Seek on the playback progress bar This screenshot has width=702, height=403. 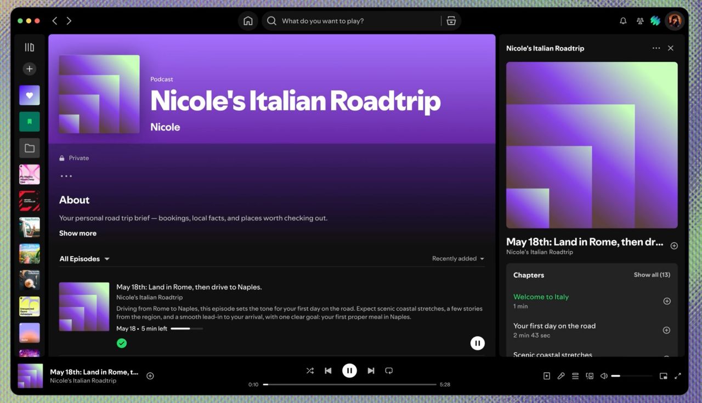point(349,384)
